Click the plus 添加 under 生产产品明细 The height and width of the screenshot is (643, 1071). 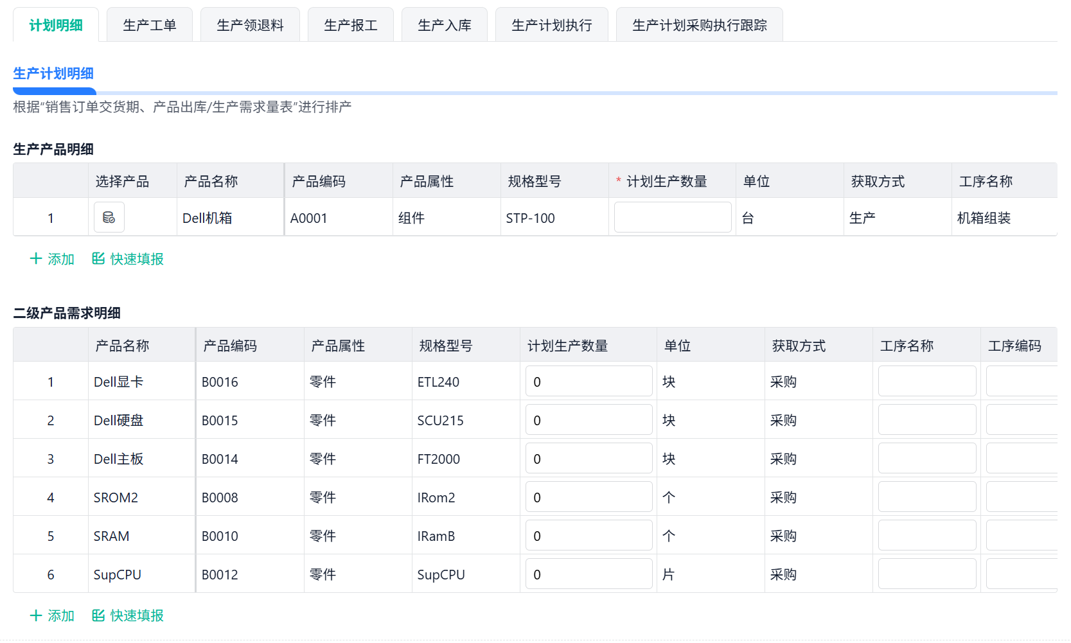click(x=52, y=259)
